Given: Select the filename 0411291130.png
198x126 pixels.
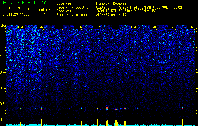Looking at the screenshot, I should pos(16,8).
